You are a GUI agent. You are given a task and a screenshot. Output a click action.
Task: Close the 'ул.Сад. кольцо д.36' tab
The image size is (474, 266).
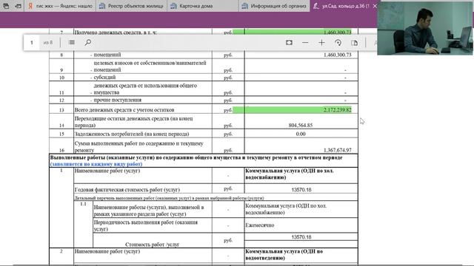coord(375,6)
